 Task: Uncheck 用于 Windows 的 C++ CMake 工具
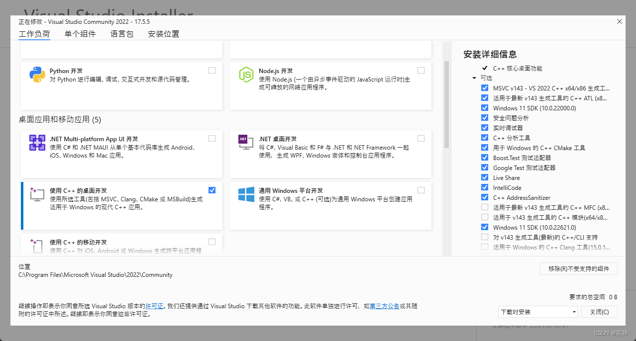(x=485, y=148)
